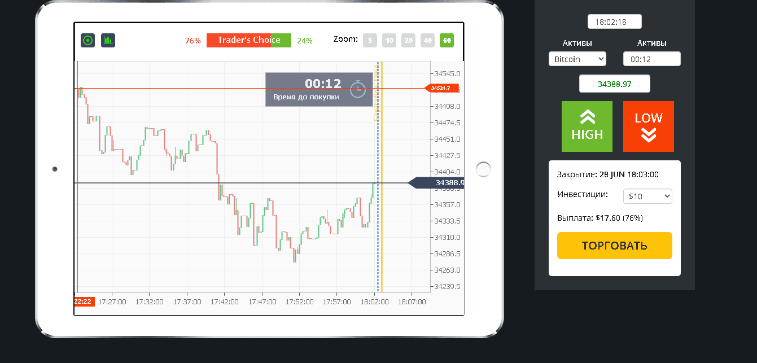Click the ТОРГОВАТЬ trade button
Image resolution: width=757 pixels, height=363 pixels.
614,246
